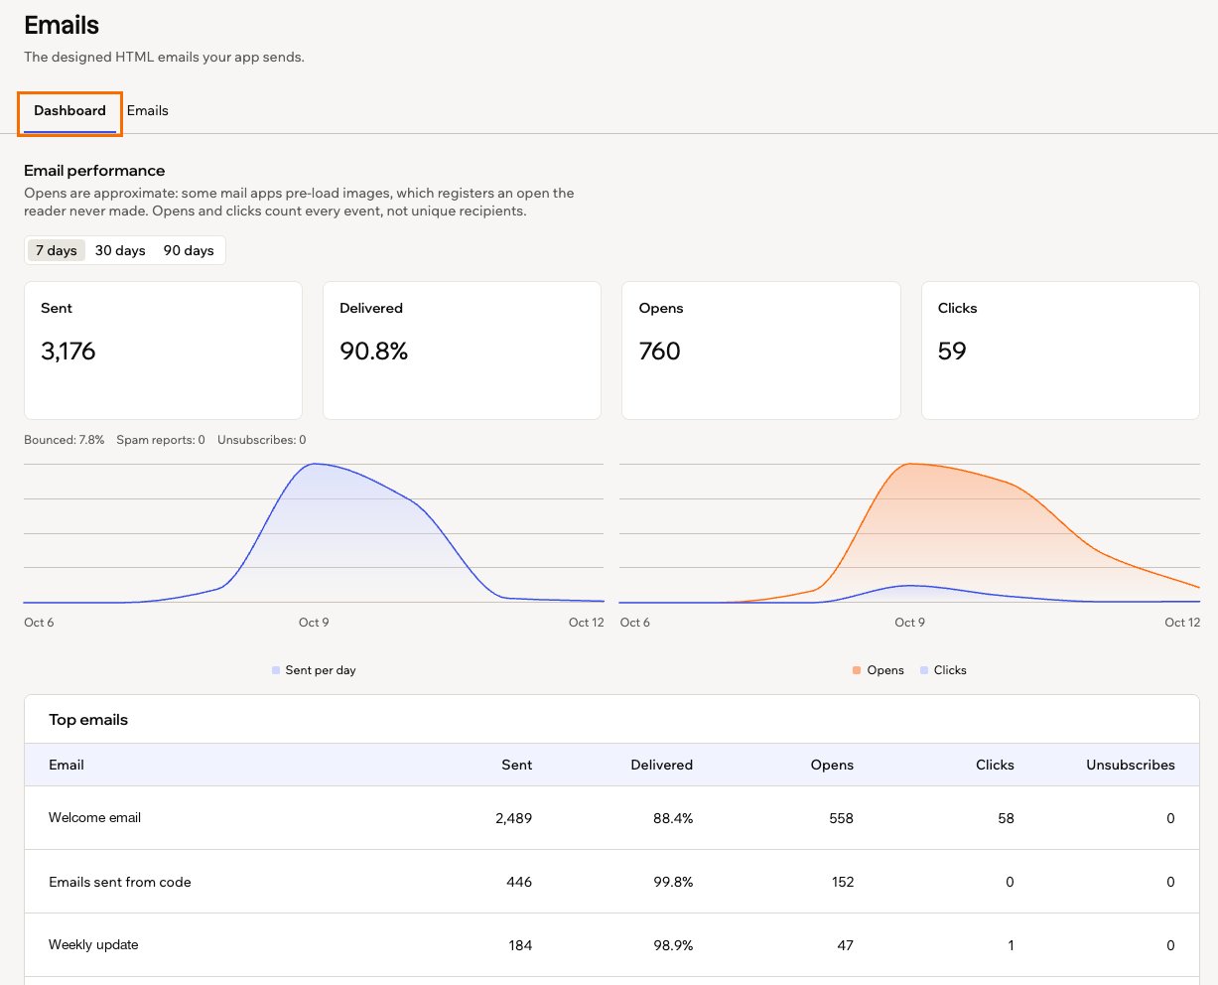
Task: Click the 558 opens value
Action: 841,818
